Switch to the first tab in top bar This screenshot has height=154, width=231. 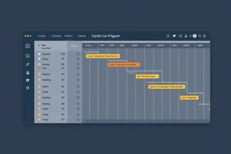(42, 36)
